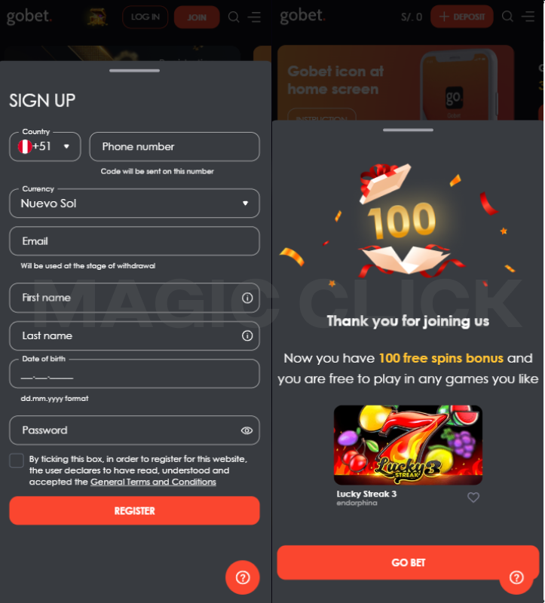Click the search icon in left header
The image size is (545, 603).
click(234, 17)
